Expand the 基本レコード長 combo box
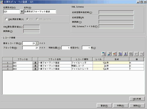Viewport: 147px width, 109px height. (x=37, y=43)
